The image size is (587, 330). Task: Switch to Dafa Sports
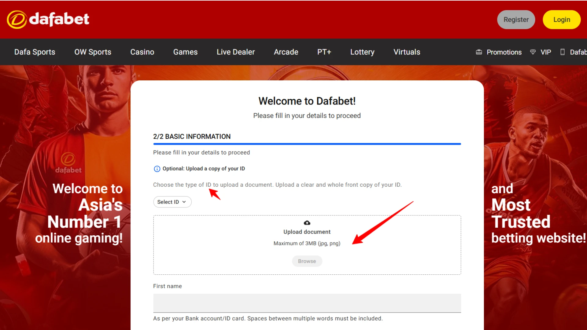click(34, 52)
